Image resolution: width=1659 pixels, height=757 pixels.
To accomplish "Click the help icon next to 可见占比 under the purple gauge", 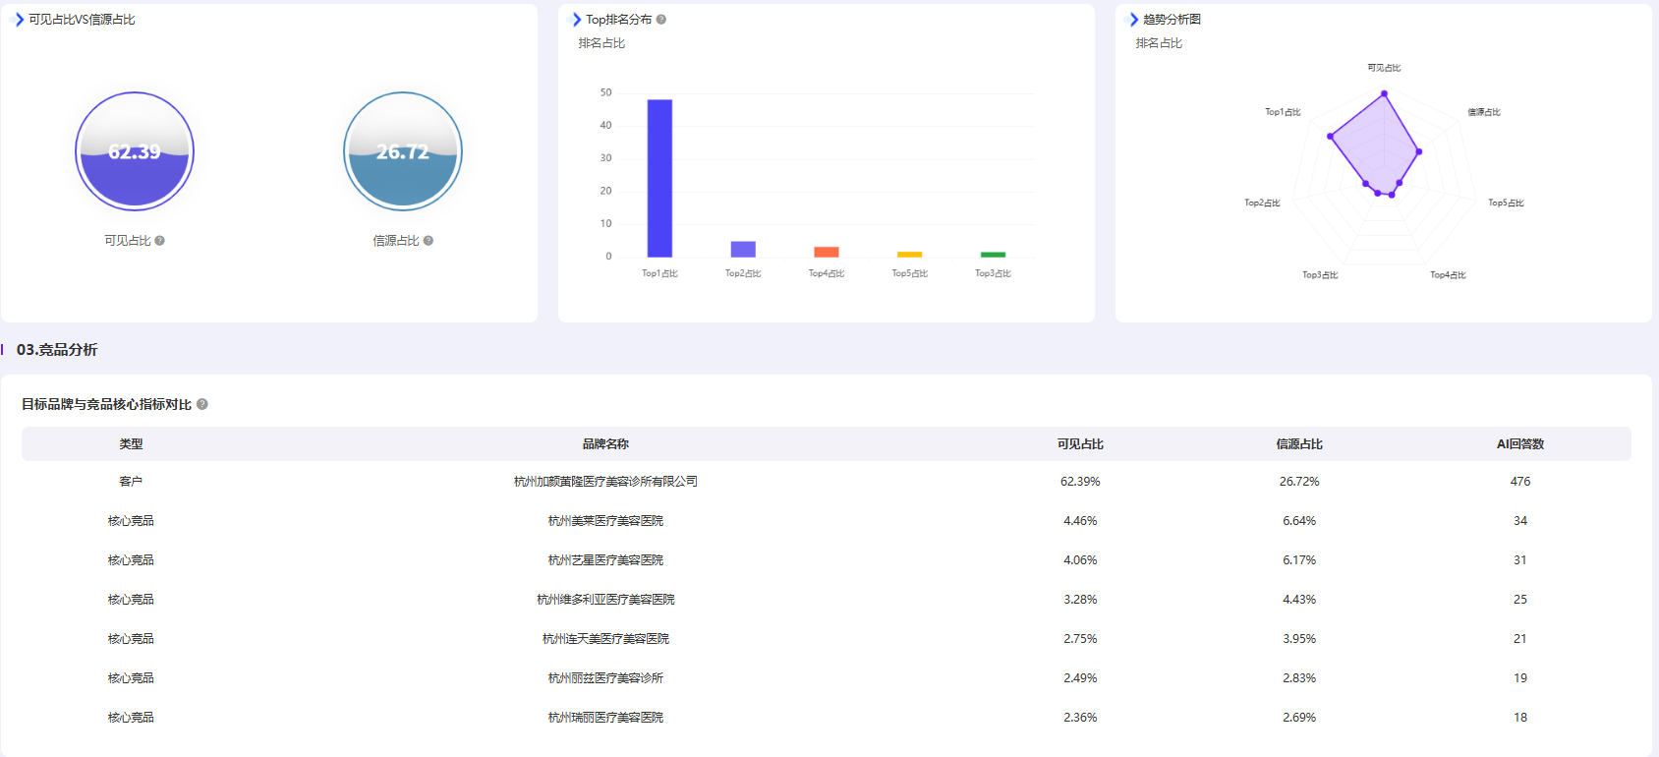I will tap(160, 241).
